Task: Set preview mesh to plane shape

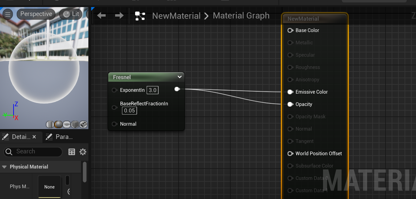Action: 67,124
